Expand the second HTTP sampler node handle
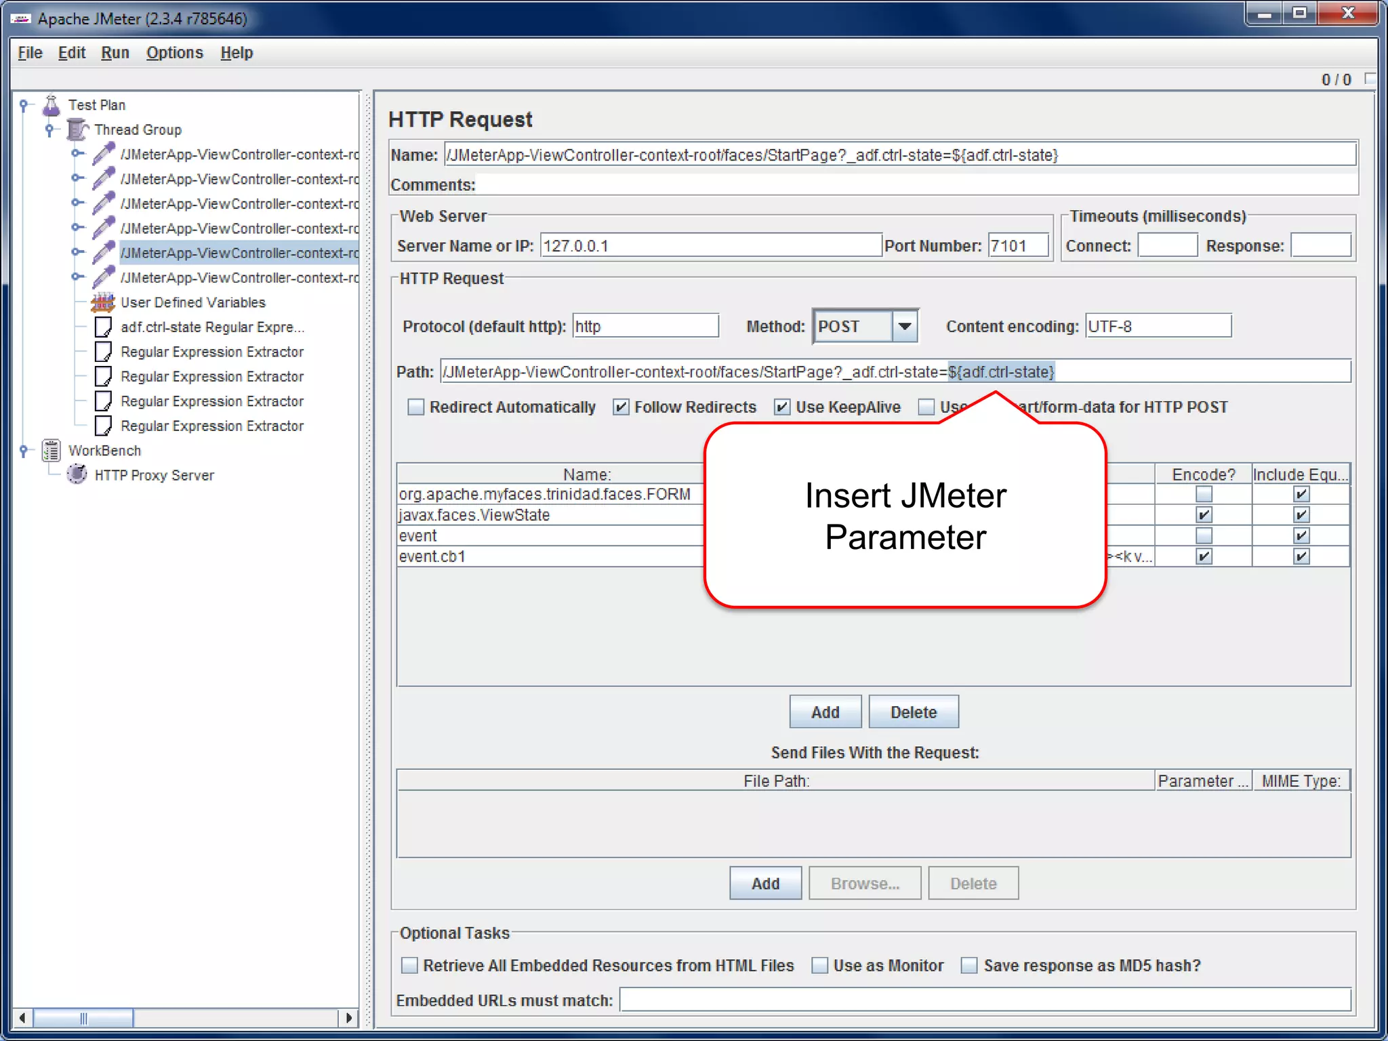Viewport: 1388px width, 1041px height. [77, 179]
